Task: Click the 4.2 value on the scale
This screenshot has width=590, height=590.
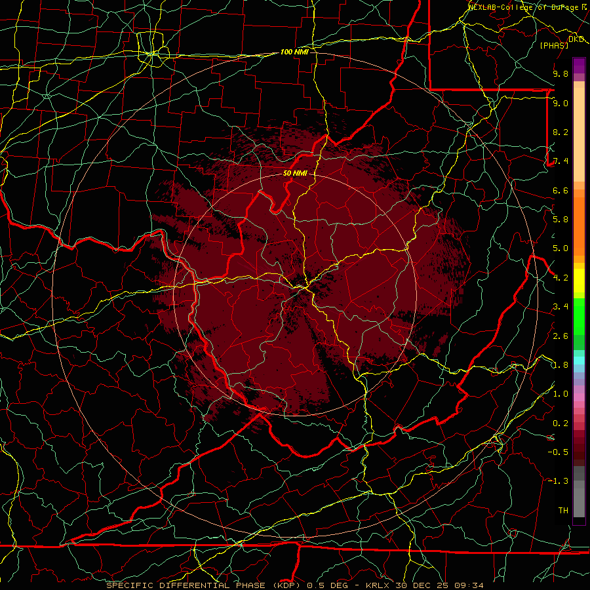Action: pos(560,278)
